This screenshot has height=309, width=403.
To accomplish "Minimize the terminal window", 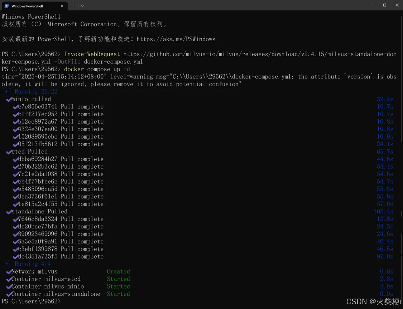I will point(372,5).
